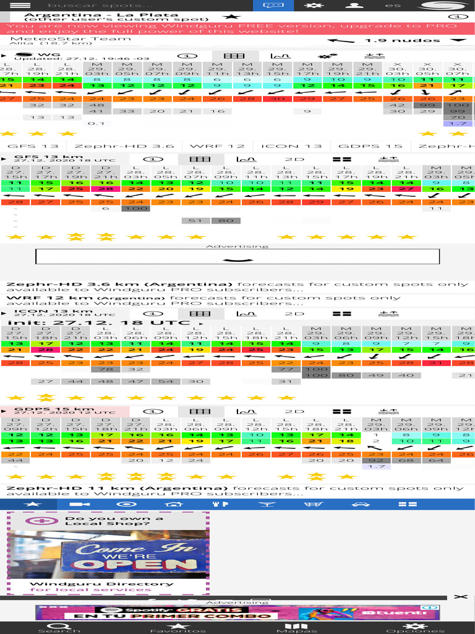Open the user profile icon
This screenshot has height=634, width=475.
pos(354,5)
